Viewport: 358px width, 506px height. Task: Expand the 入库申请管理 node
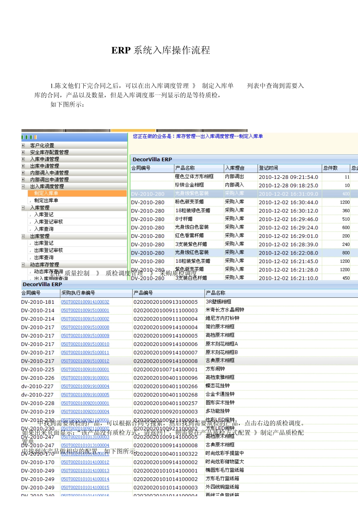point(23,159)
